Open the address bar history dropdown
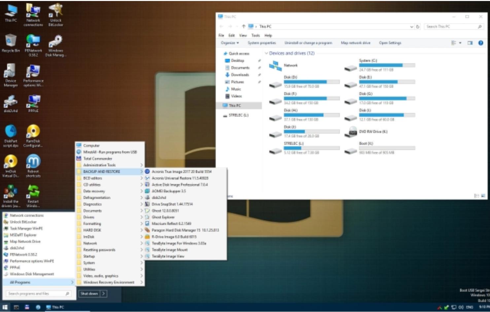 click(x=412, y=27)
